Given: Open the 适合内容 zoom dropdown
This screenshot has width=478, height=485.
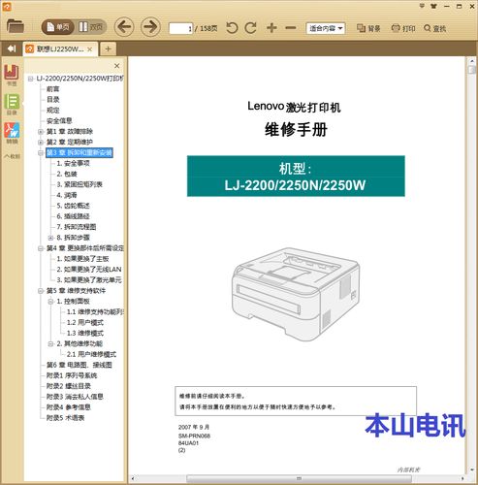Looking at the screenshot, I should (326, 28).
